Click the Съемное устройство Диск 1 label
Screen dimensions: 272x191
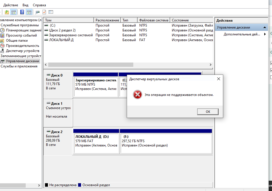(x=58, y=108)
